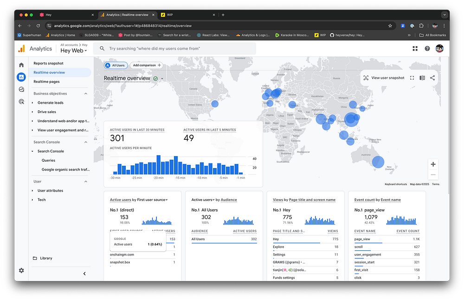Image resolution: width=464 pixels, height=300 pixels.
Task: Click snapshot.box in First user source list
Action: click(x=120, y=262)
